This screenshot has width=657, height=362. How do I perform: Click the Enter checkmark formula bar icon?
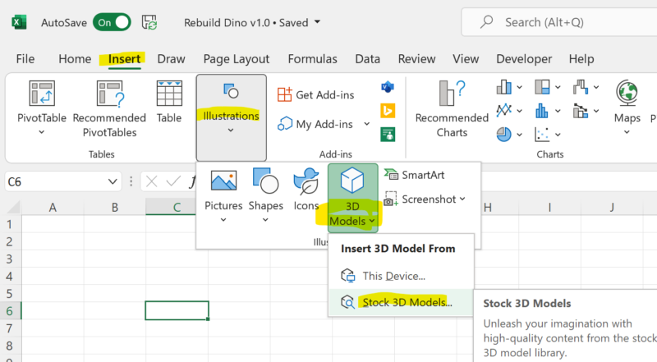[173, 181]
